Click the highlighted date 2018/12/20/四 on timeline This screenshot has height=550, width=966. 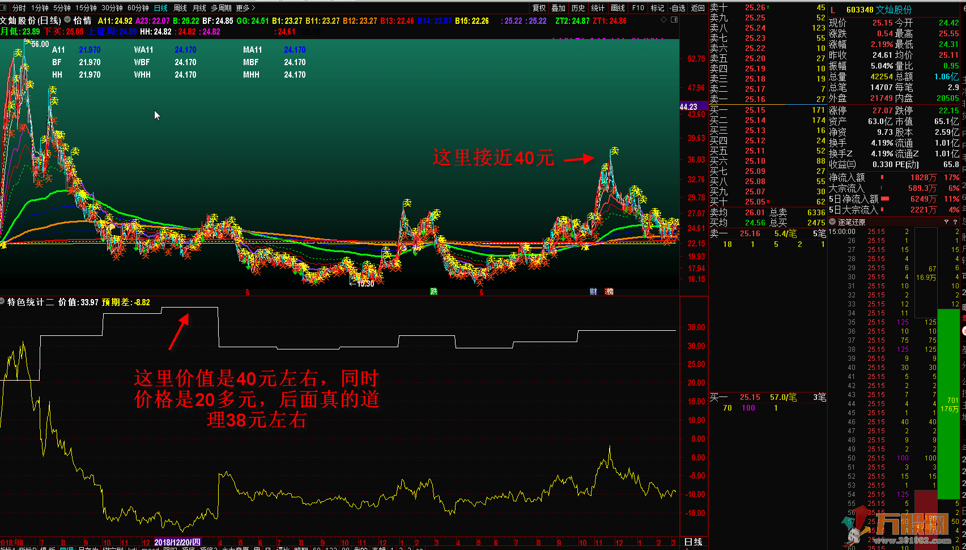point(177,542)
